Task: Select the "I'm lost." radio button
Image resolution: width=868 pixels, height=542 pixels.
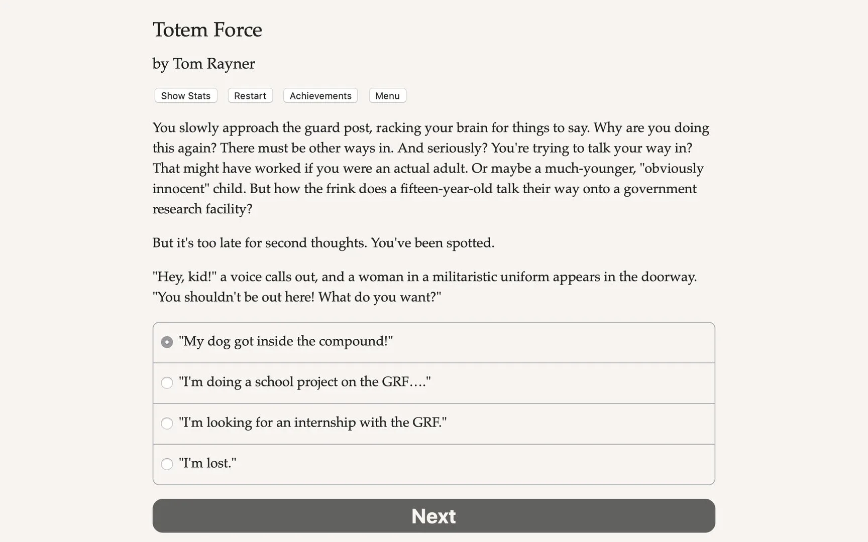Action: [x=167, y=464]
